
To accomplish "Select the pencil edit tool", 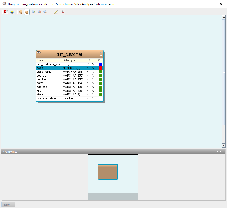I will pyautogui.click(x=56, y=12).
